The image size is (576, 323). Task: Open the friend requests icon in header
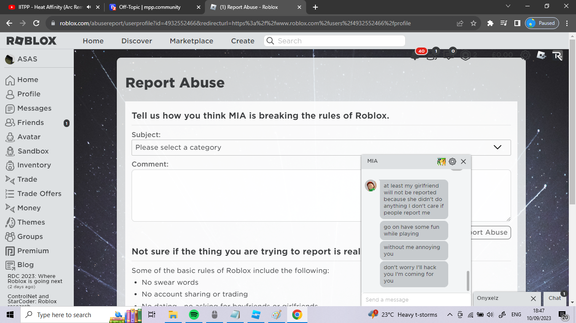click(x=431, y=55)
